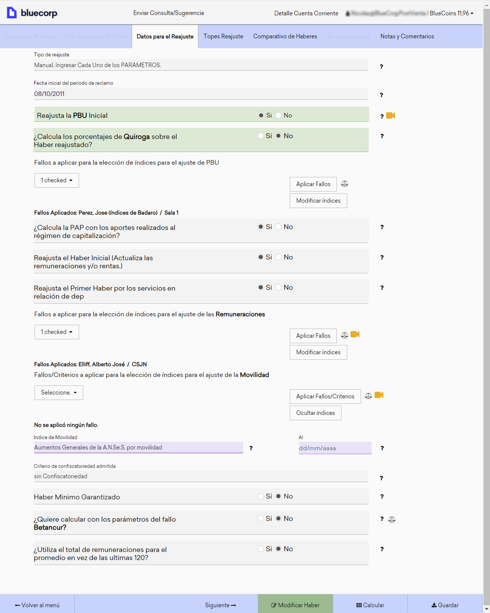Click Aplicar Fallos for PBU adjustment
The image size is (490, 613).
(x=313, y=184)
